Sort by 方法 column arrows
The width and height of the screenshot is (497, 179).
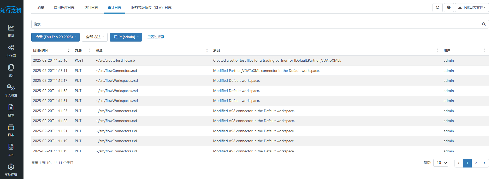point(90,51)
